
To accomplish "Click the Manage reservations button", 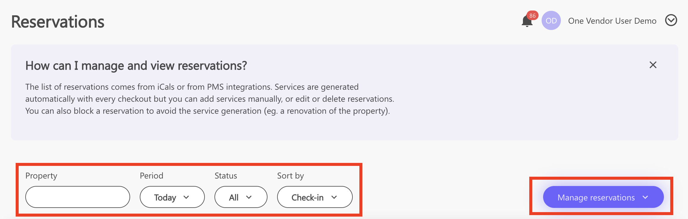I will coord(603,197).
